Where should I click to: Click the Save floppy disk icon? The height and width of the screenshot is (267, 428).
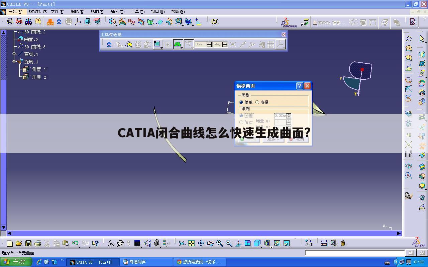point(28,243)
